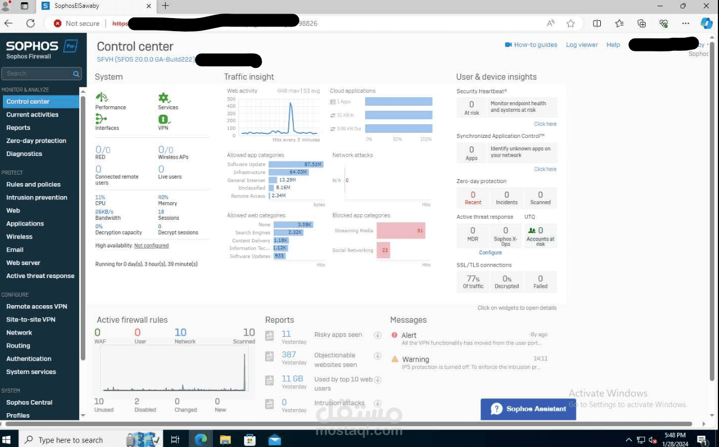Viewport: 719px width, 447px height.
Task: Open Authentication menu item
Action: tap(29, 358)
